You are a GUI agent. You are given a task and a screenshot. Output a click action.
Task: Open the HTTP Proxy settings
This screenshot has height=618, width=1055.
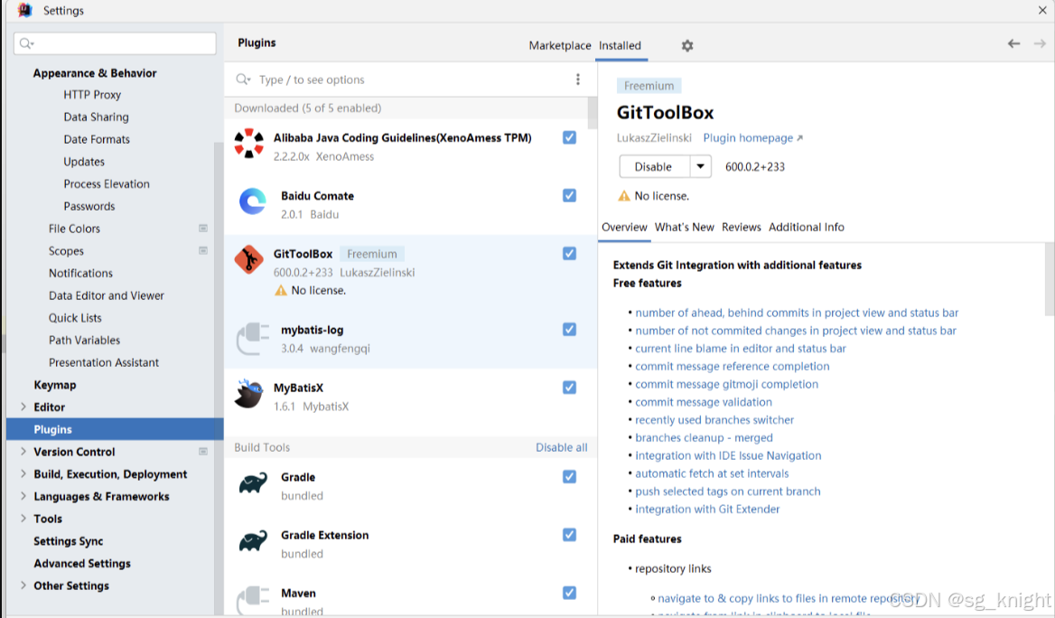92,94
